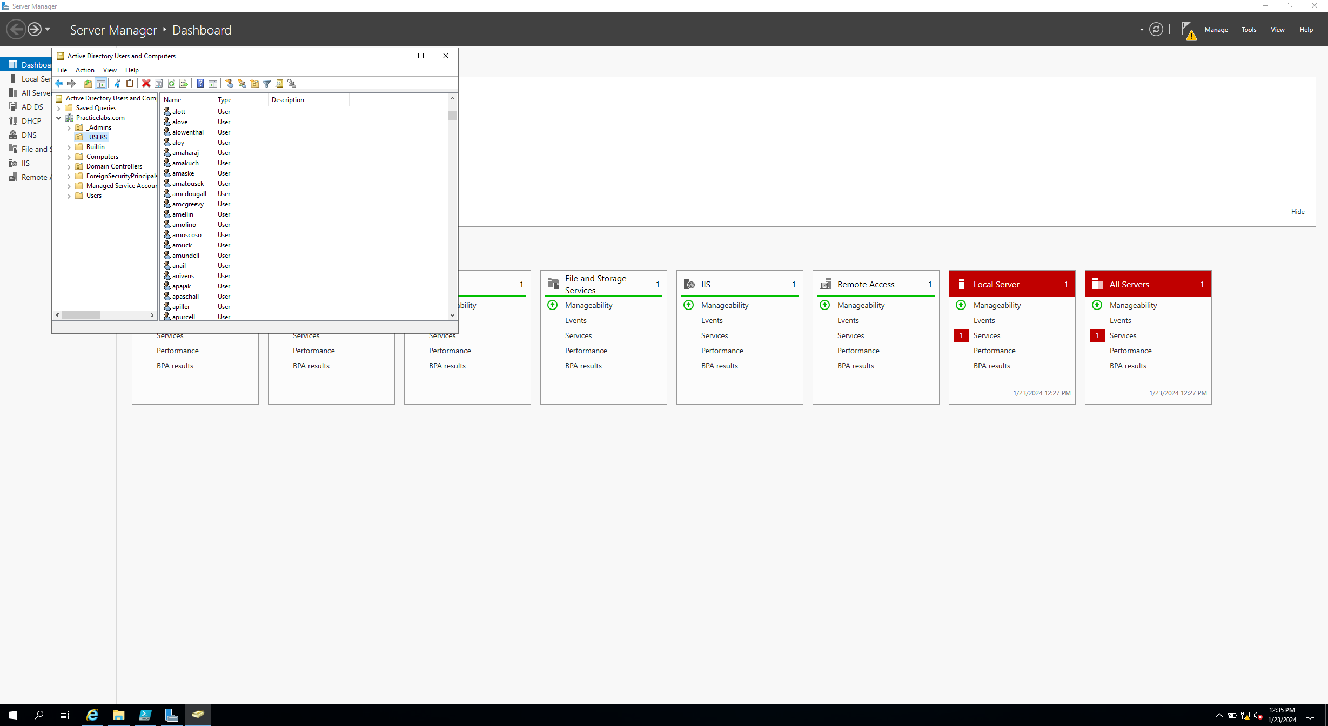Expand the Users container
Viewport: 1328px width, 726px height.
[69, 196]
